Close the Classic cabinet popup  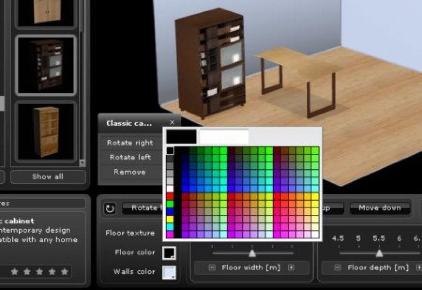(172, 123)
